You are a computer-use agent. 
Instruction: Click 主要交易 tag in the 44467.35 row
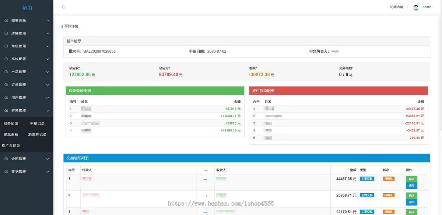pyautogui.click(x=367, y=179)
